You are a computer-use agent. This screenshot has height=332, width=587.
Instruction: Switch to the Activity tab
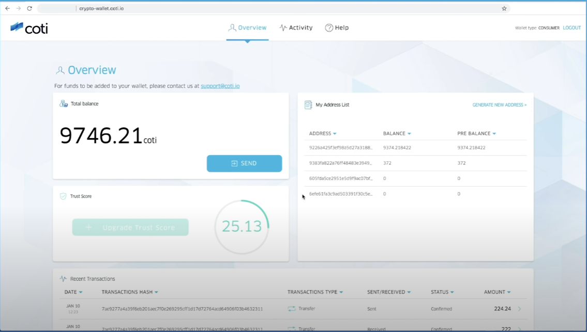(x=296, y=28)
